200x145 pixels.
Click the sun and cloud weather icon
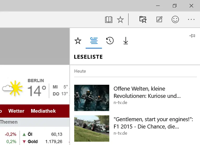(x=12, y=88)
